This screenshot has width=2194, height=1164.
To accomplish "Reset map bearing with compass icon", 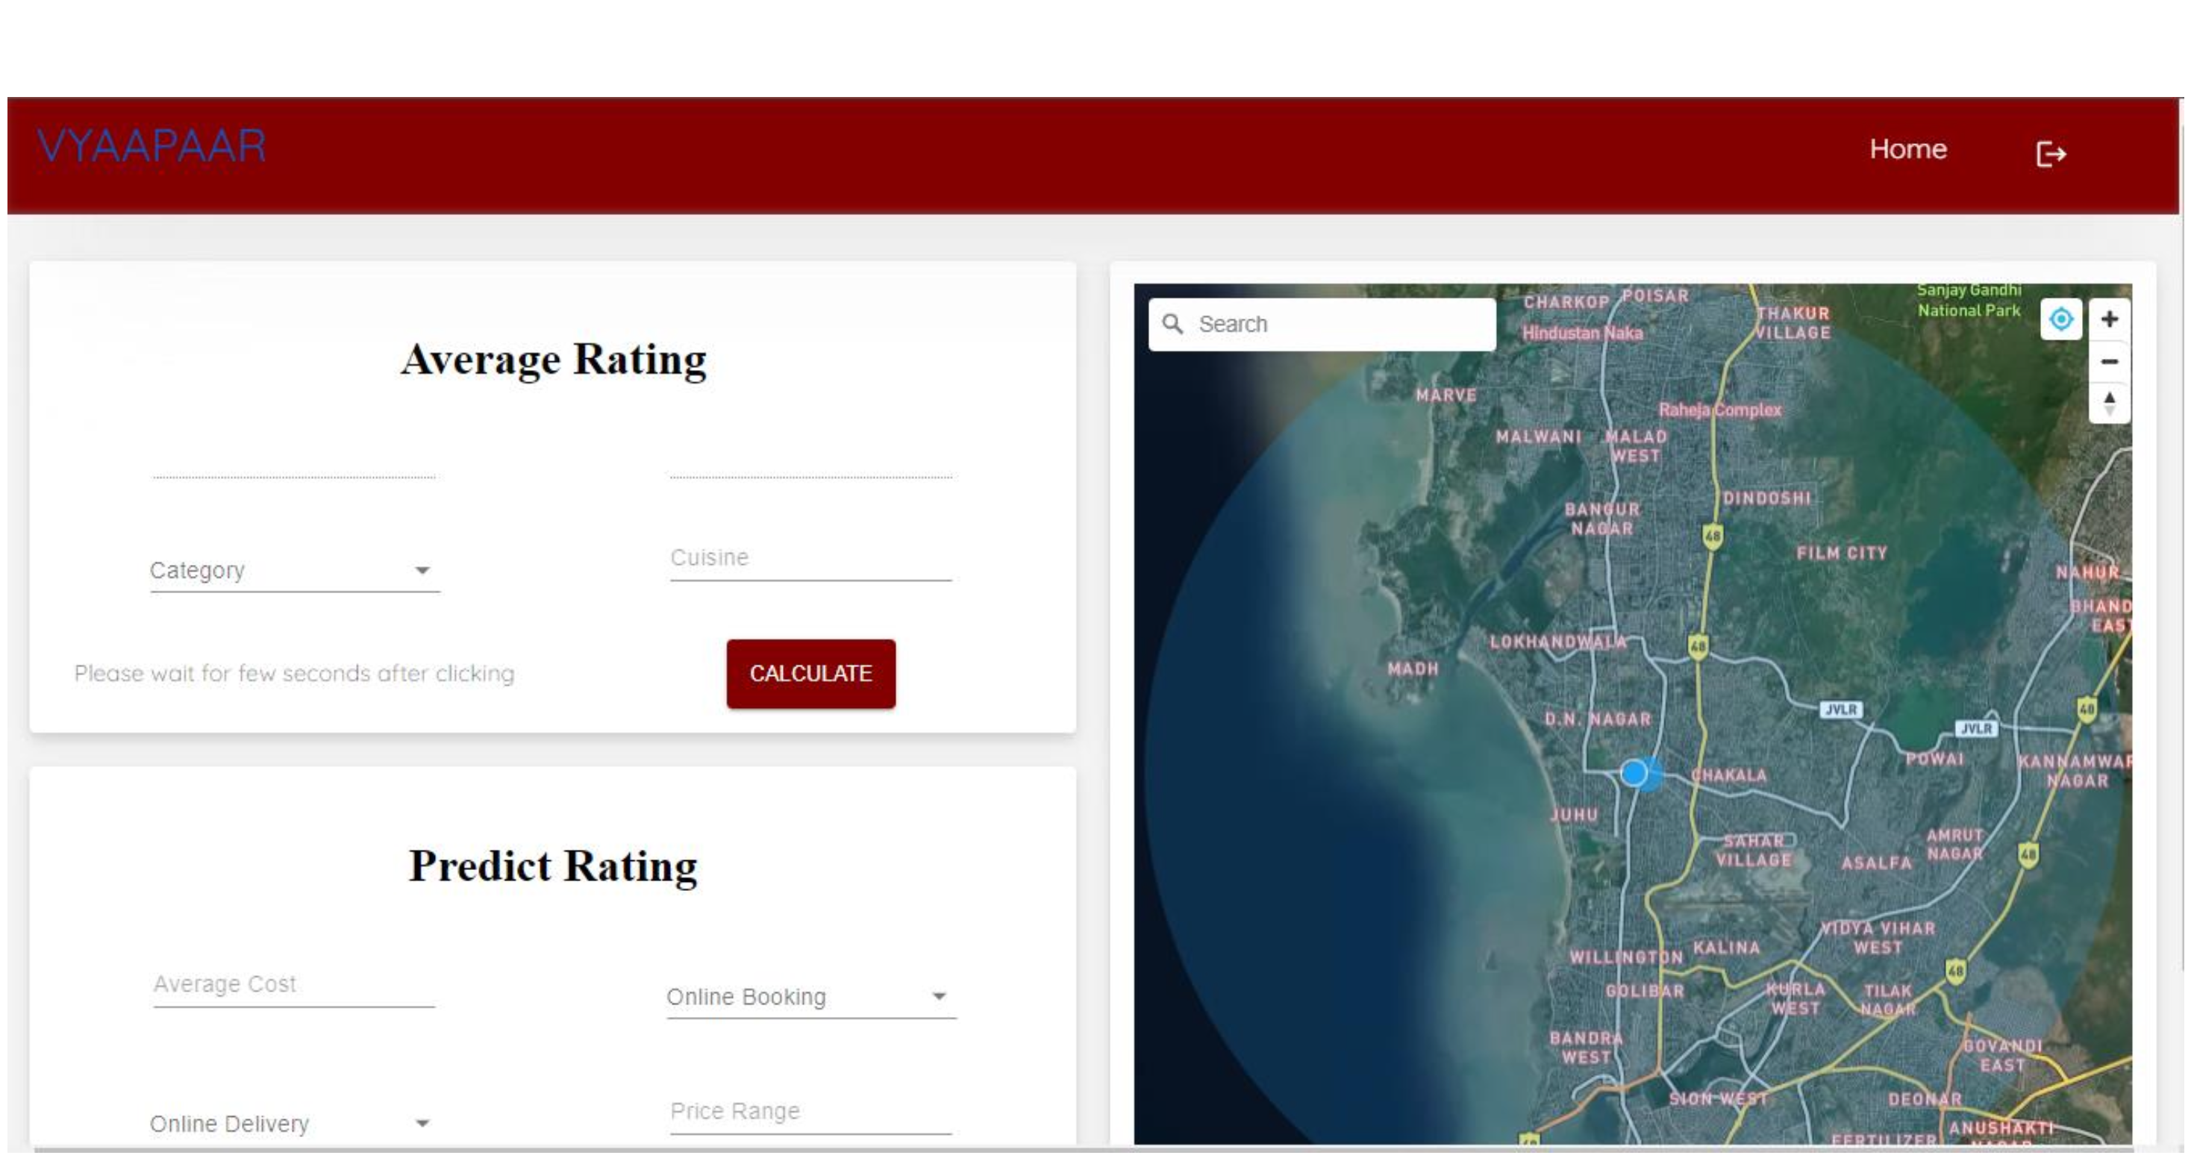I will (x=2109, y=403).
